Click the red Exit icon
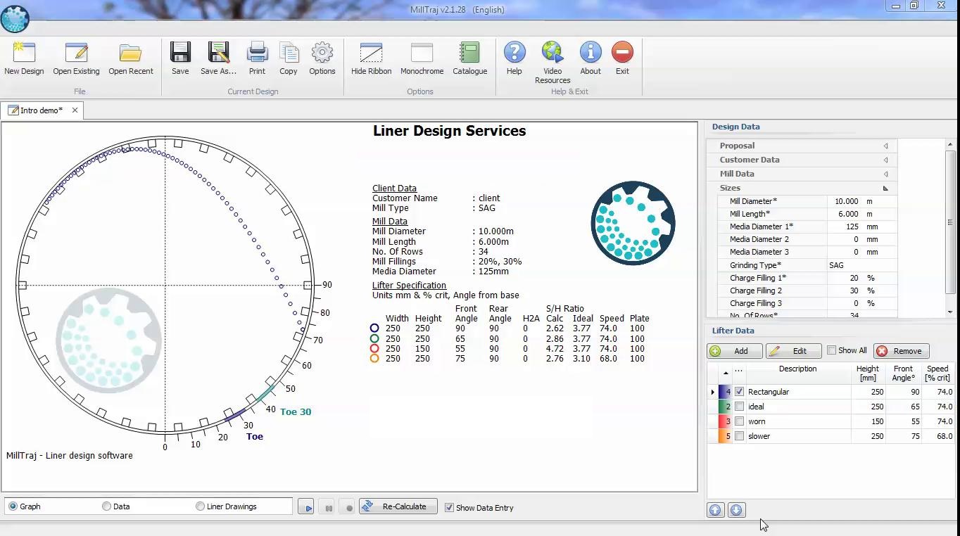The height and width of the screenshot is (536, 960). 622,52
